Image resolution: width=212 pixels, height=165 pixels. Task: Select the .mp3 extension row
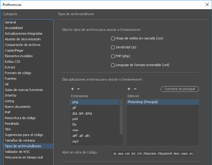[95, 141]
